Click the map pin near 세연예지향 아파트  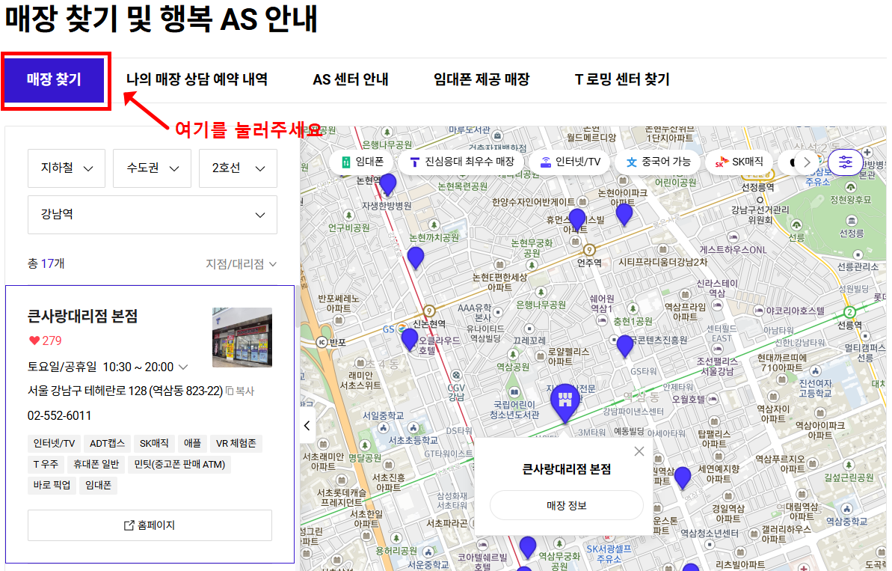[682, 477]
